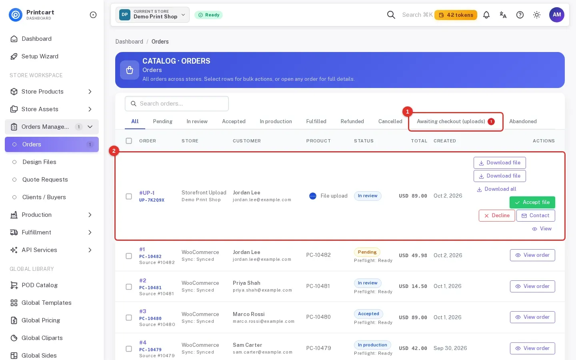Tick the select-all orders header checkbox
The width and height of the screenshot is (576, 360).
coord(129,141)
